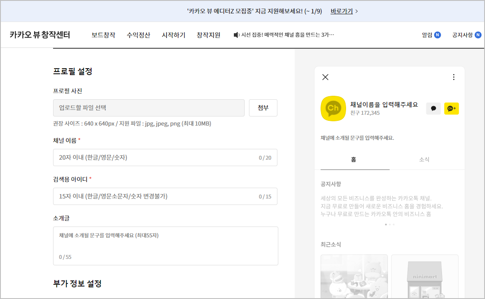Click the yellow add channel friend icon
The height and width of the screenshot is (299, 485).
451,109
